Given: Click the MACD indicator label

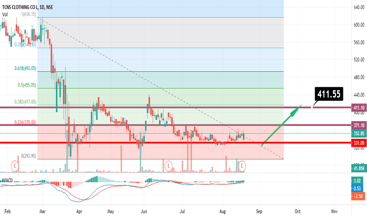Looking at the screenshot, I should point(7,180).
